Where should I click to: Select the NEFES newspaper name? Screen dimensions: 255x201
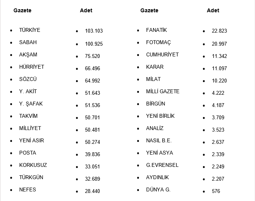27,189
